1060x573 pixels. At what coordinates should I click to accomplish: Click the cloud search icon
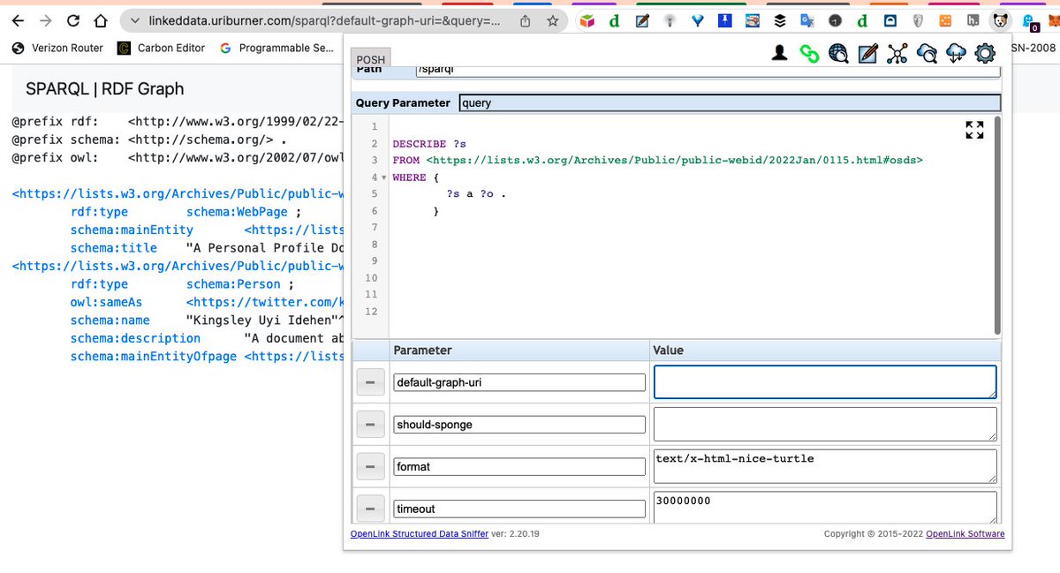(x=927, y=54)
